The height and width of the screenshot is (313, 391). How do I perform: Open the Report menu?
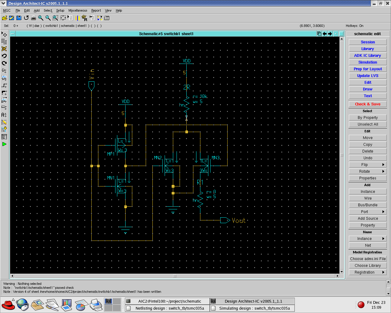tap(96, 10)
